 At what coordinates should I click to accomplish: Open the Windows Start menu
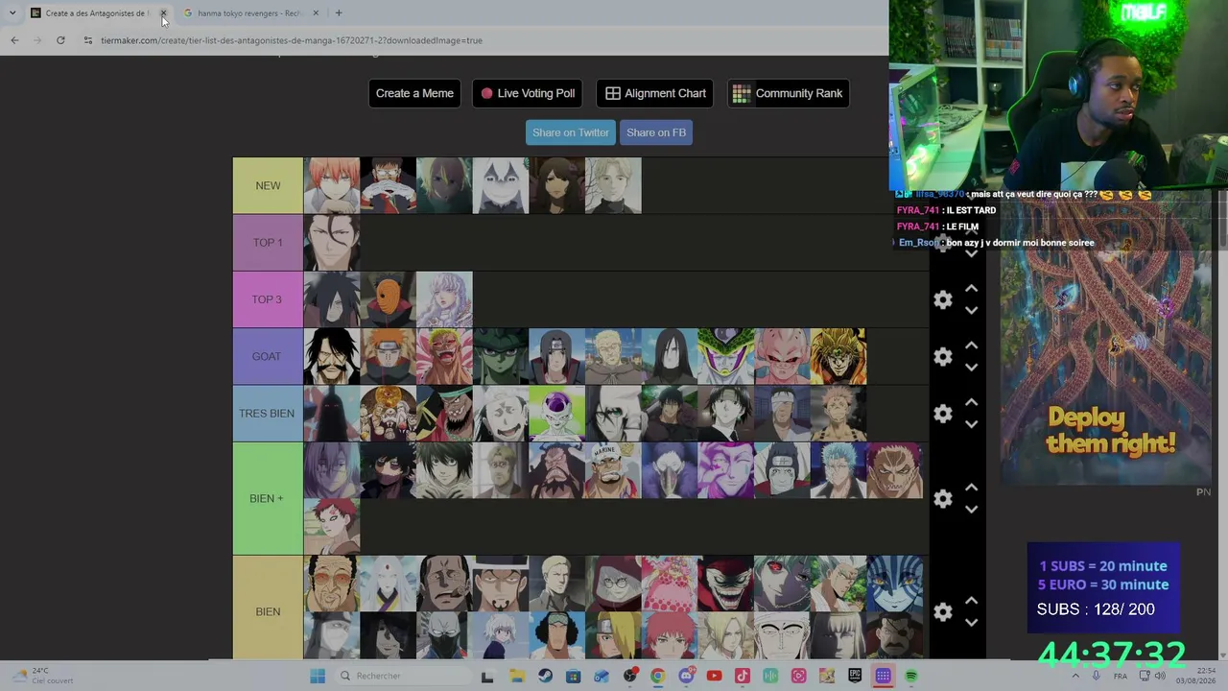pyautogui.click(x=318, y=676)
